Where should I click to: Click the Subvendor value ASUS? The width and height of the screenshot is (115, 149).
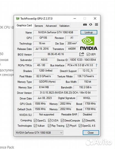(x=44, y=60)
